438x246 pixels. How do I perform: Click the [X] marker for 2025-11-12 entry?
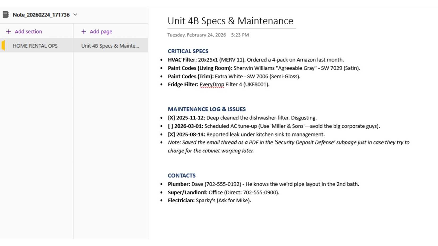(x=171, y=118)
